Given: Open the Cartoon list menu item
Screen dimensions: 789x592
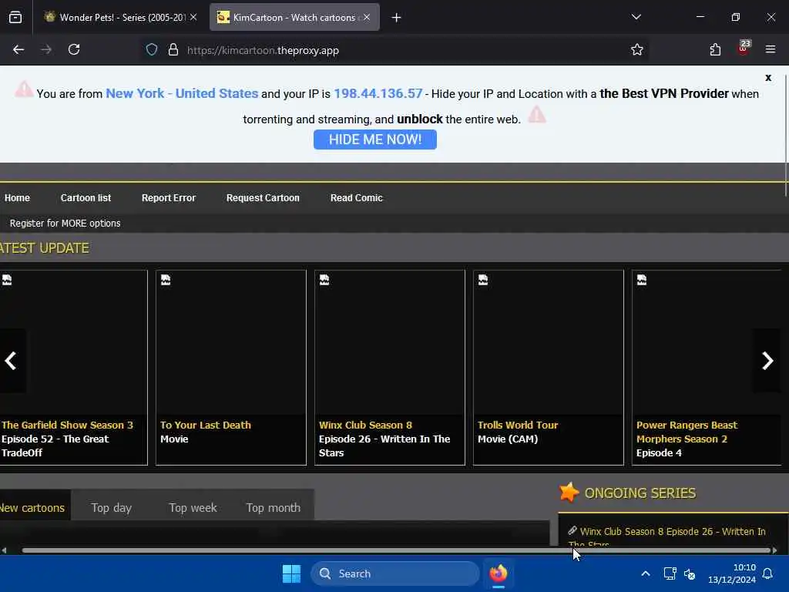Looking at the screenshot, I should (x=86, y=198).
